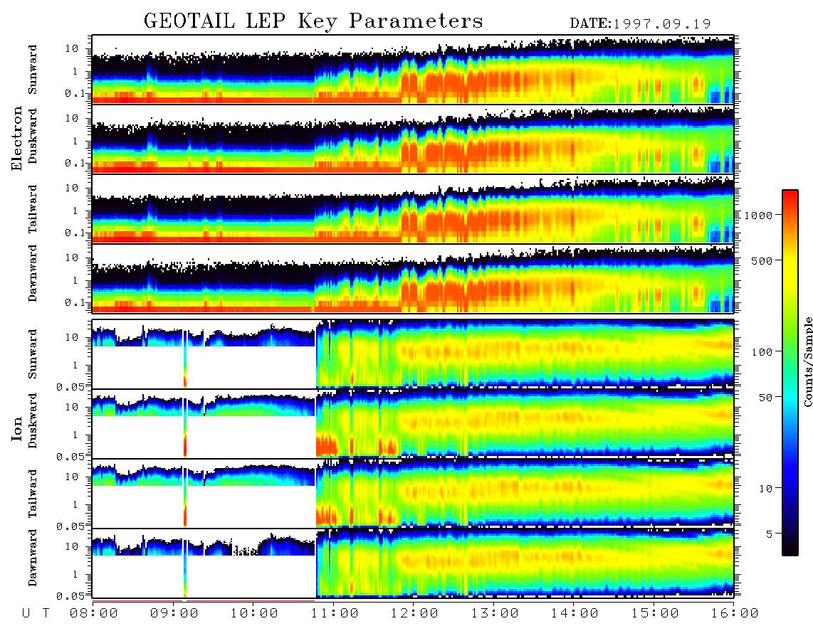Click the '500' color bar value
813x626 pixels.
[762, 260]
